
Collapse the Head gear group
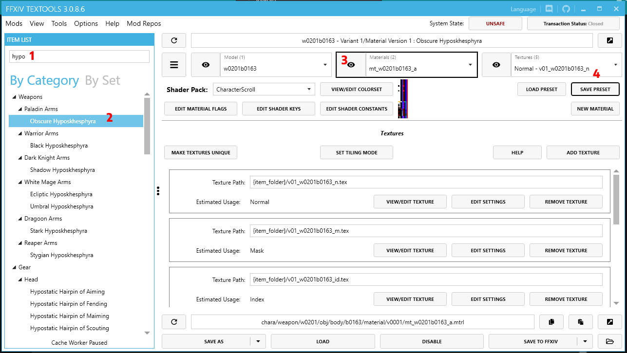pos(20,279)
